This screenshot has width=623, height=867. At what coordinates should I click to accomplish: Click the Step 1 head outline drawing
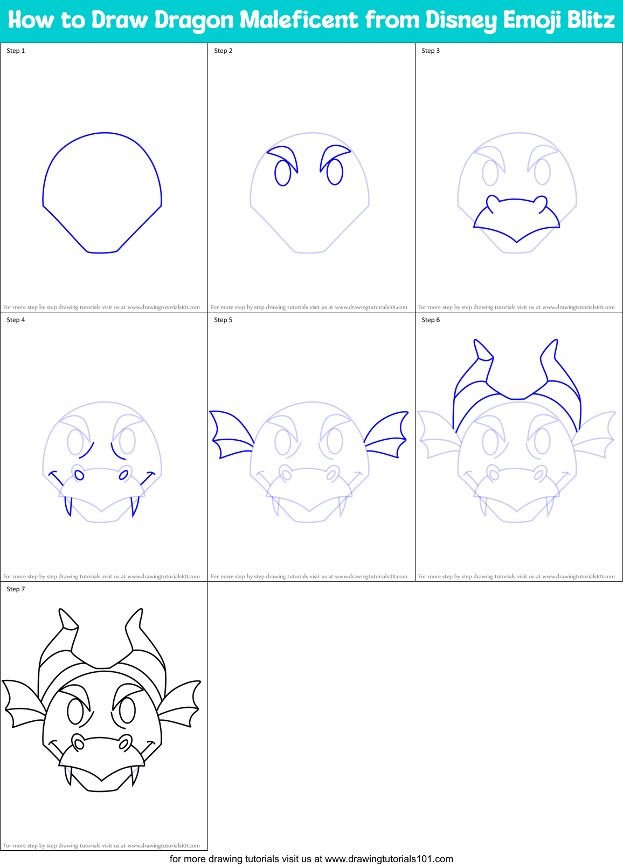coord(102,193)
